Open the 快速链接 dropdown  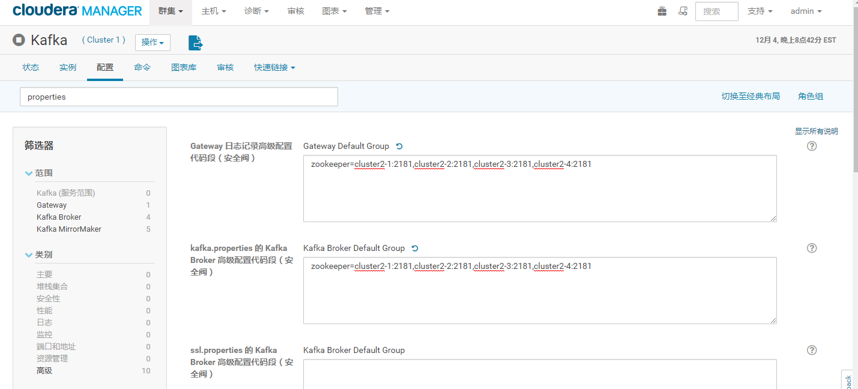coord(274,68)
